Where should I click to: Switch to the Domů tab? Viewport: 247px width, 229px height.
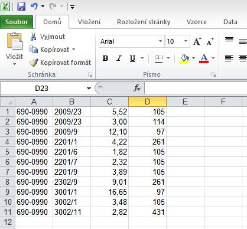click(52, 22)
